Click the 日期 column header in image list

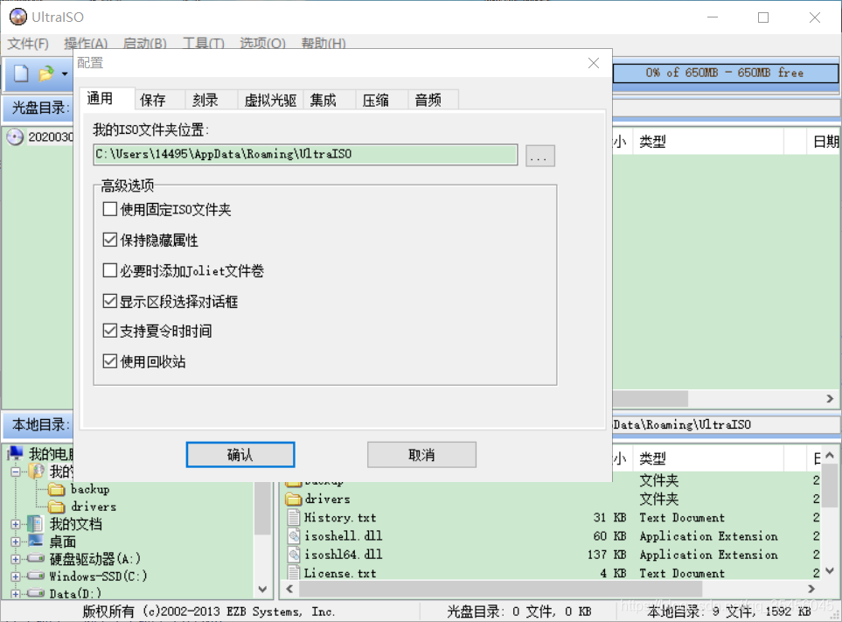pyautogui.click(x=825, y=142)
